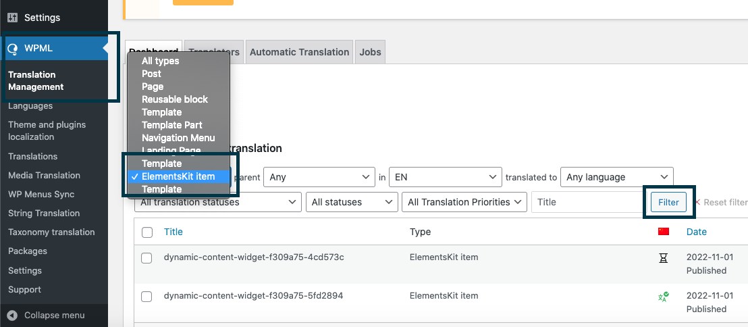Open the 'Any language' translated-to dropdown
The width and height of the screenshot is (748, 327).
tap(617, 177)
